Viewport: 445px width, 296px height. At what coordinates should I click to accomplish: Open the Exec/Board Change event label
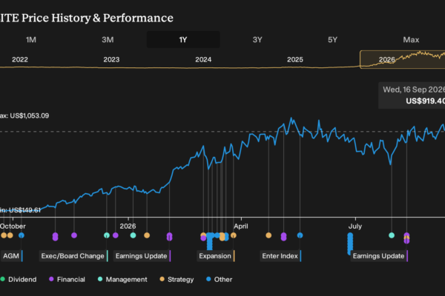pos(73,256)
